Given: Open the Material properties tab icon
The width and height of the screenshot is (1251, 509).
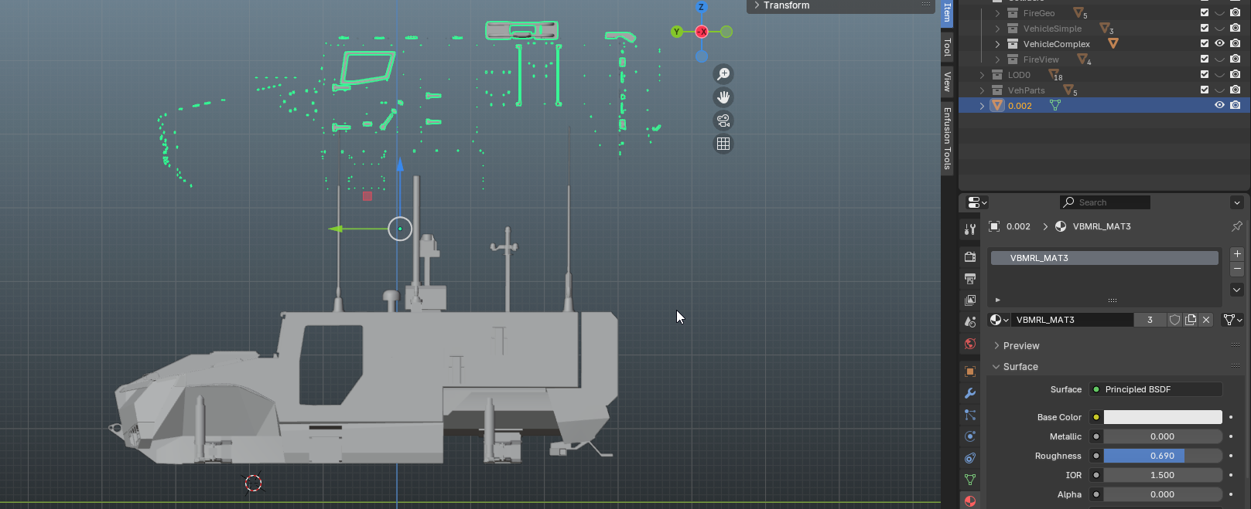Looking at the screenshot, I should coord(970,501).
